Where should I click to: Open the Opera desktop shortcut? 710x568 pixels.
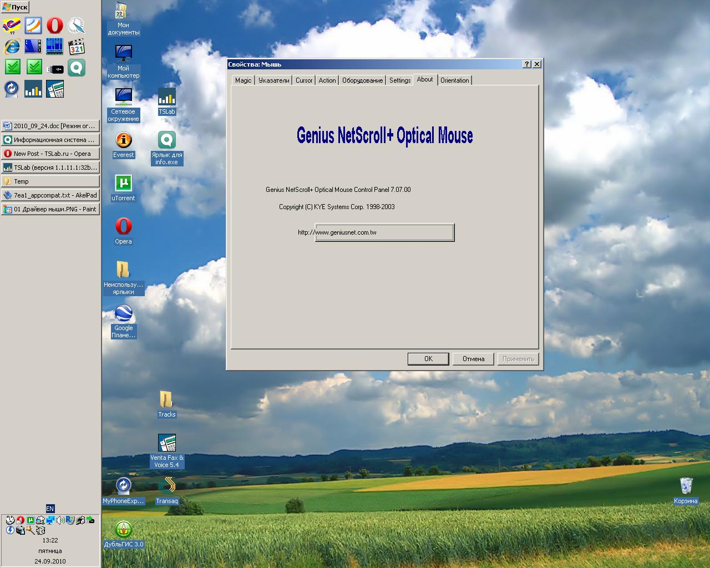(x=123, y=227)
